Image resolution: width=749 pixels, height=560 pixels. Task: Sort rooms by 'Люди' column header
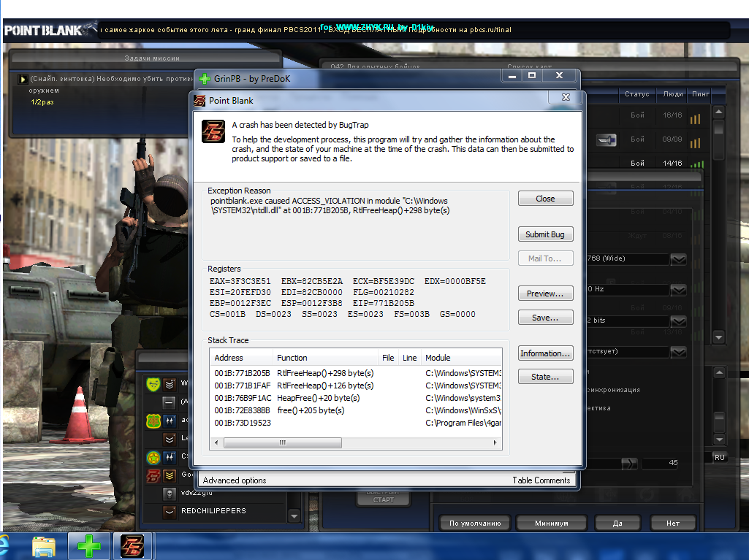pos(672,94)
